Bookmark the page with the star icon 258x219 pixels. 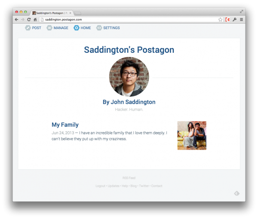point(220,20)
